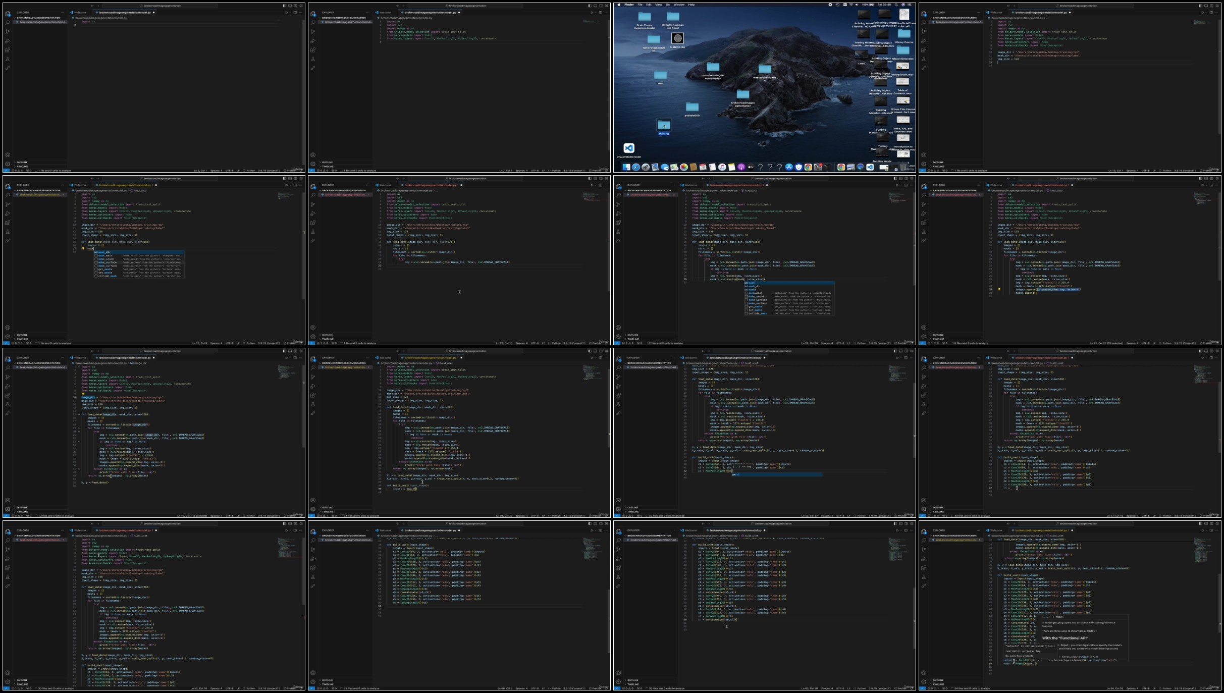
Task: Toggle Secondary Side Bar in the Functional API tooltip frame
Action: coord(1211,523)
